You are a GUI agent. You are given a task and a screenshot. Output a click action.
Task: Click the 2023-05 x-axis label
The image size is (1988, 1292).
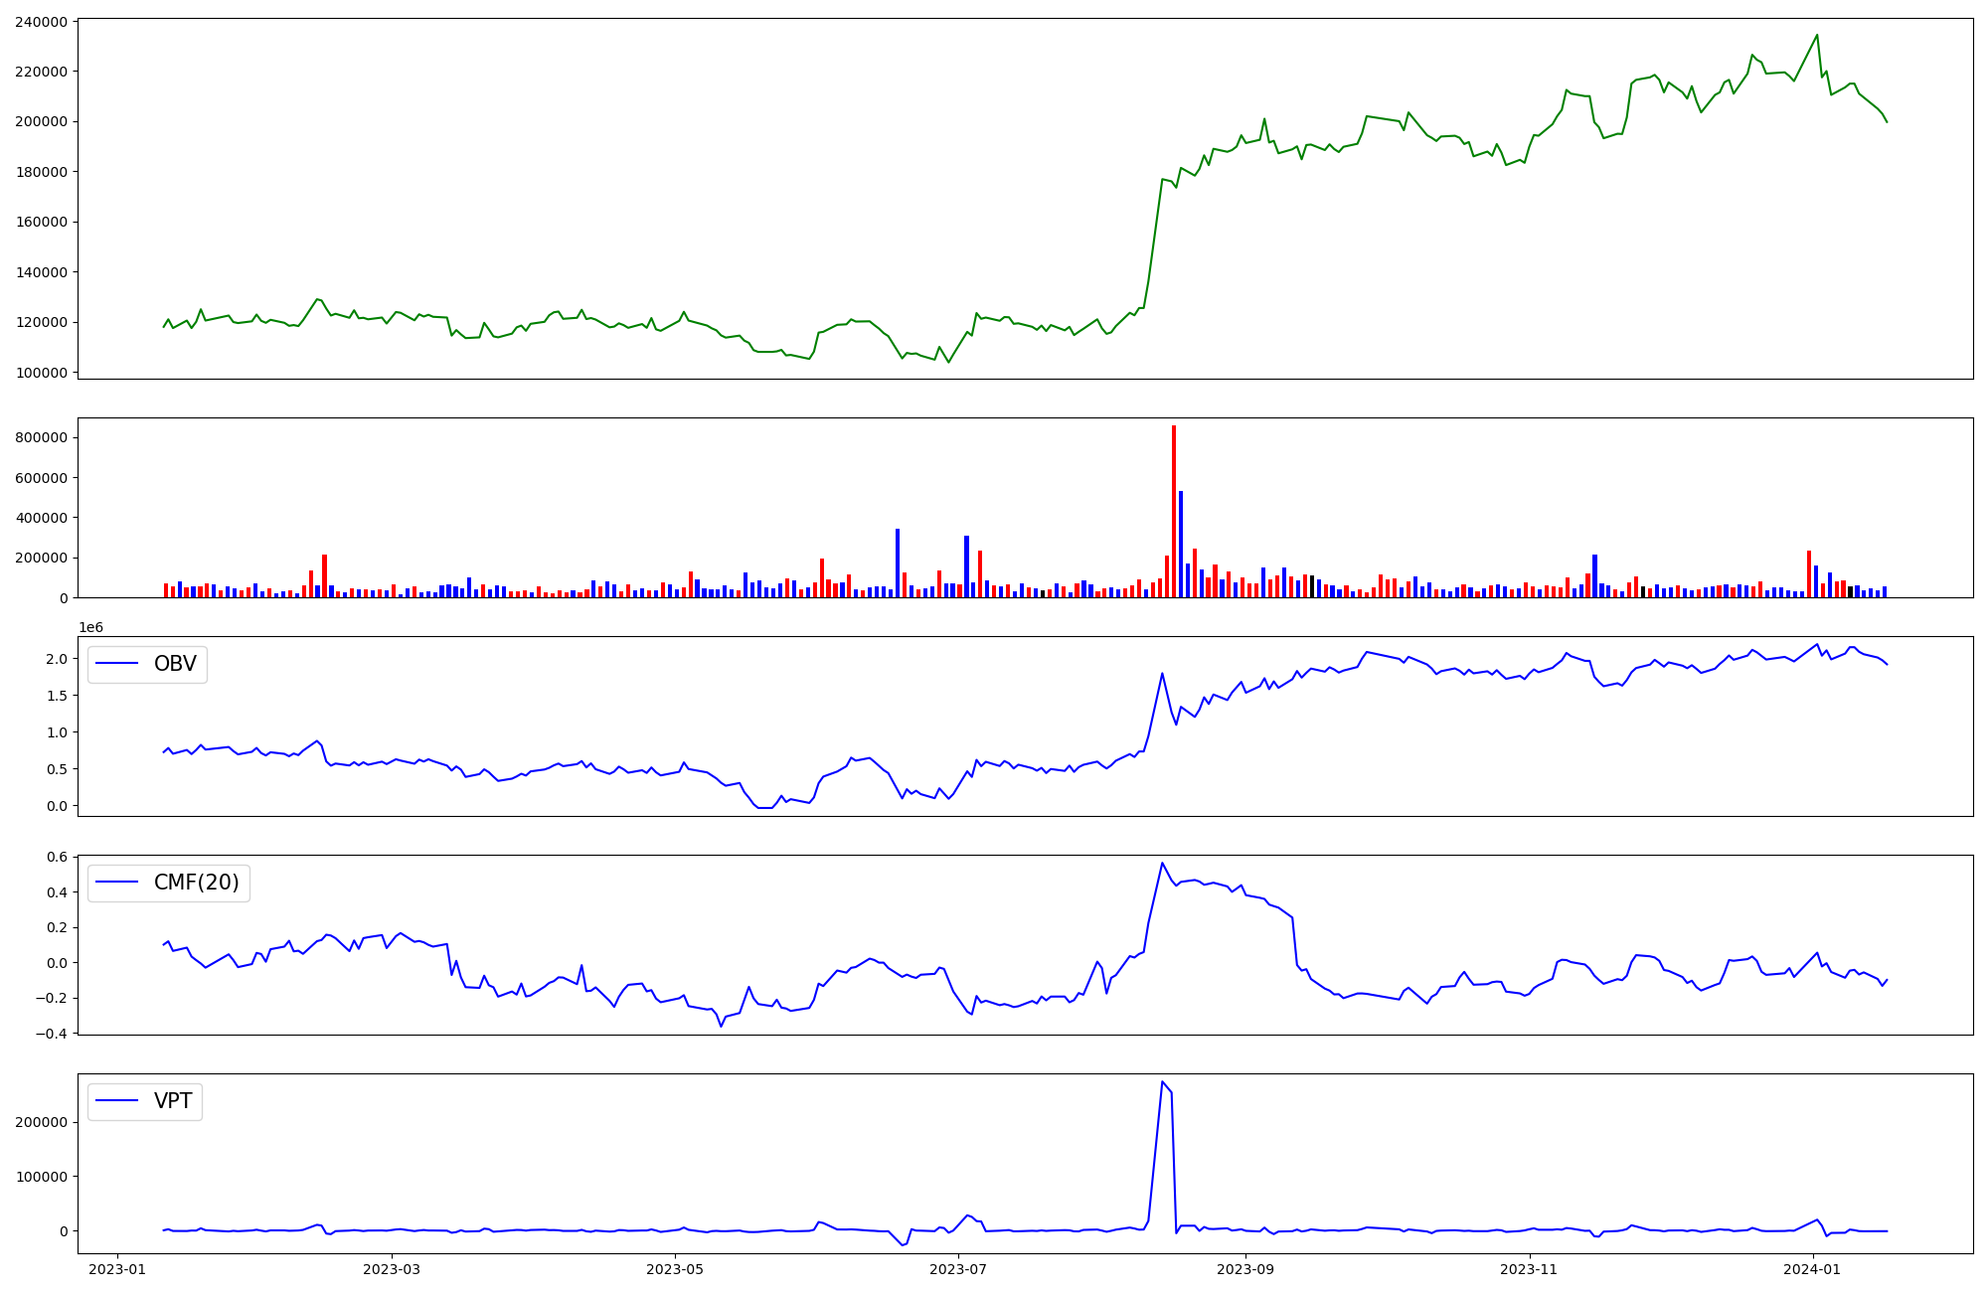(675, 1269)
